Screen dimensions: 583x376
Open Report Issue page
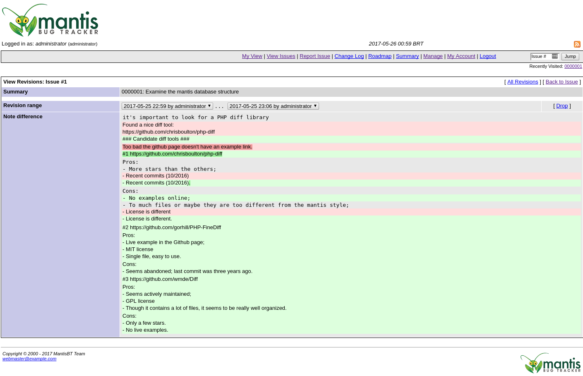pos(315,56)
